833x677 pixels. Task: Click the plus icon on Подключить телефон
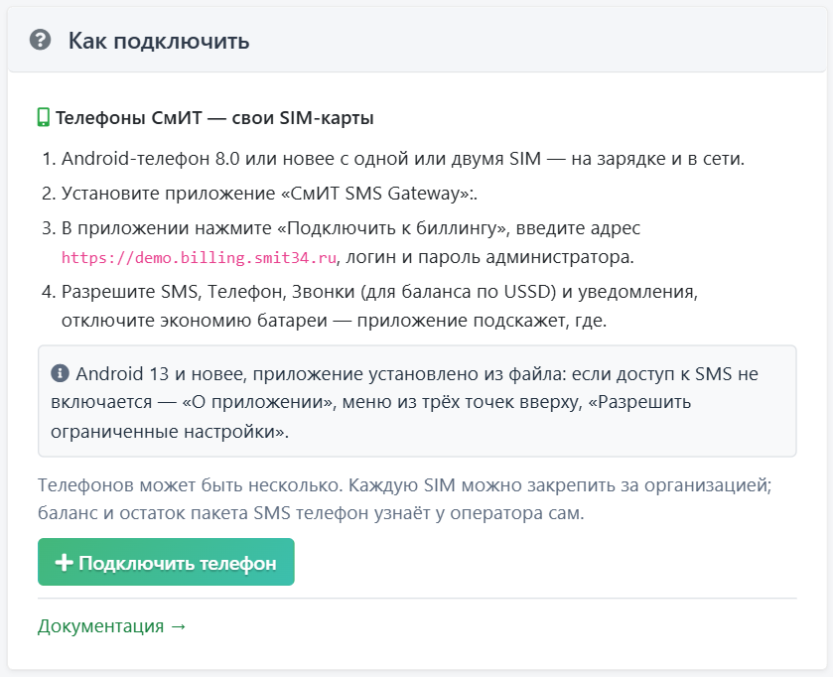pos(64,562)
